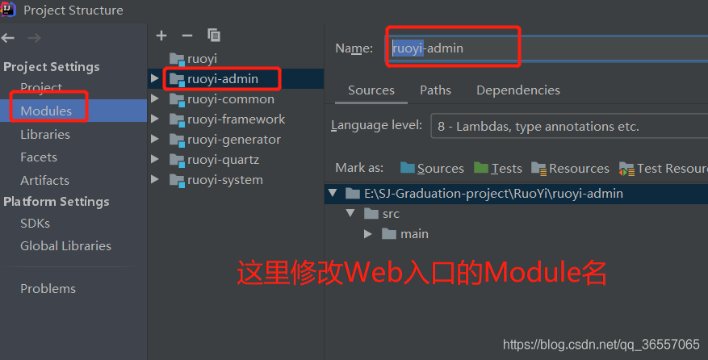Image resolution: width=708 pixels, height=360 pixels.
Task: Expand the ruoyi-common module node
Action: click(x=155, y=98)
